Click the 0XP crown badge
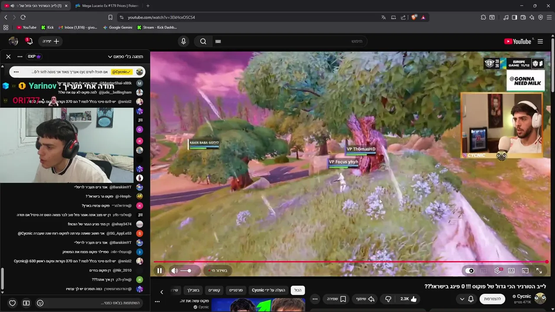This screenshot has width=555, height=312. (x=34, y=56)
